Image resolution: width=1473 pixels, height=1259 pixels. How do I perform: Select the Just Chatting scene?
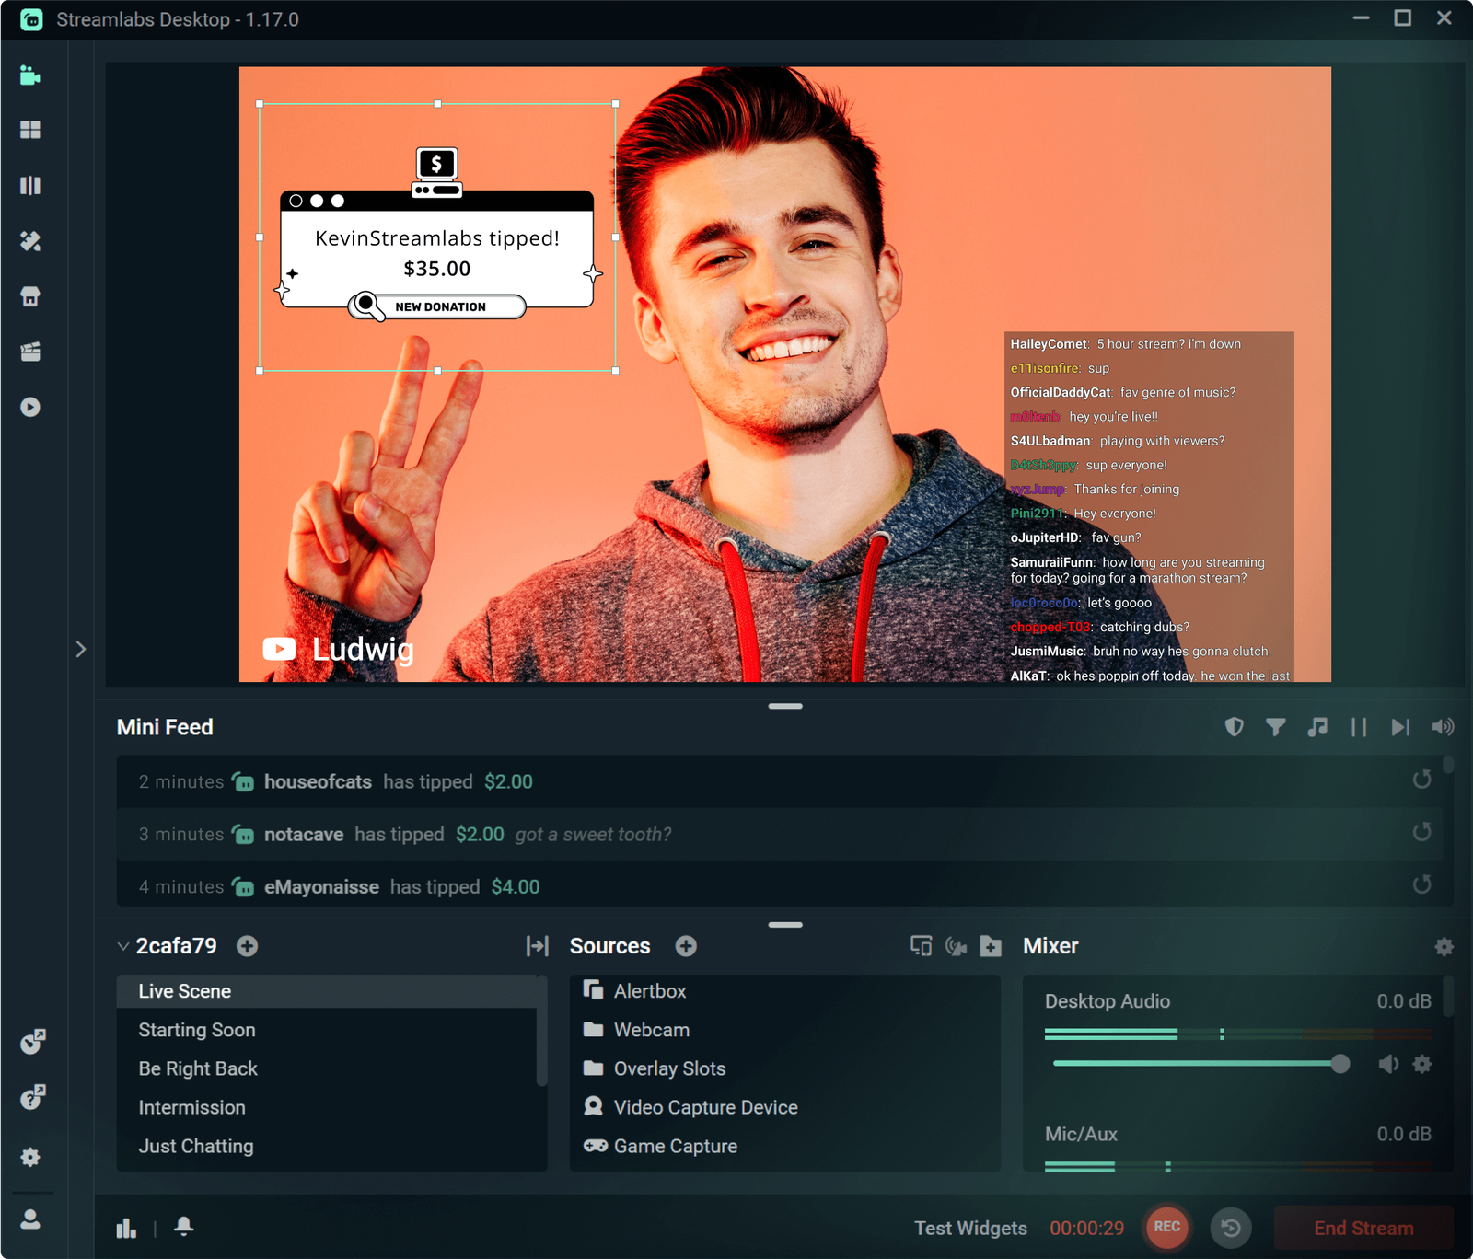(x=327, y=1146)
